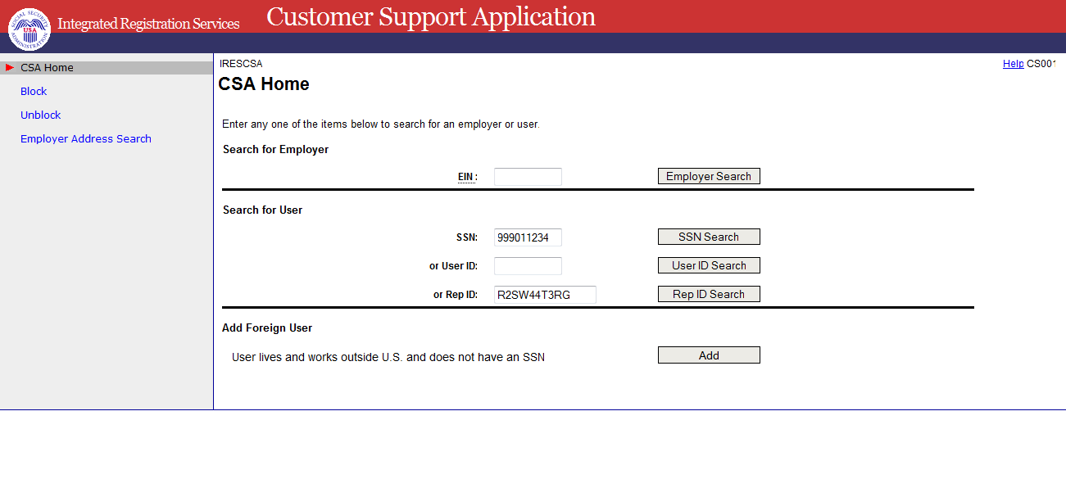
Task: Open the Help link
Action: point(1013,64)
